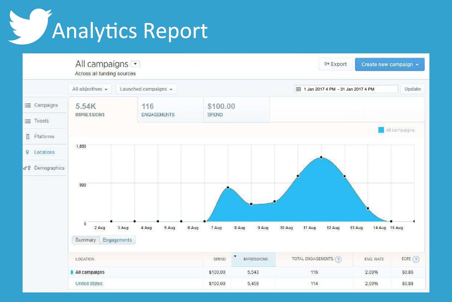Click the 5,543 impressions cell

point(253,272)
